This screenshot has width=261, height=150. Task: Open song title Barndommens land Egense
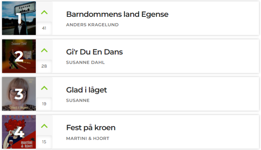point(117,14)
